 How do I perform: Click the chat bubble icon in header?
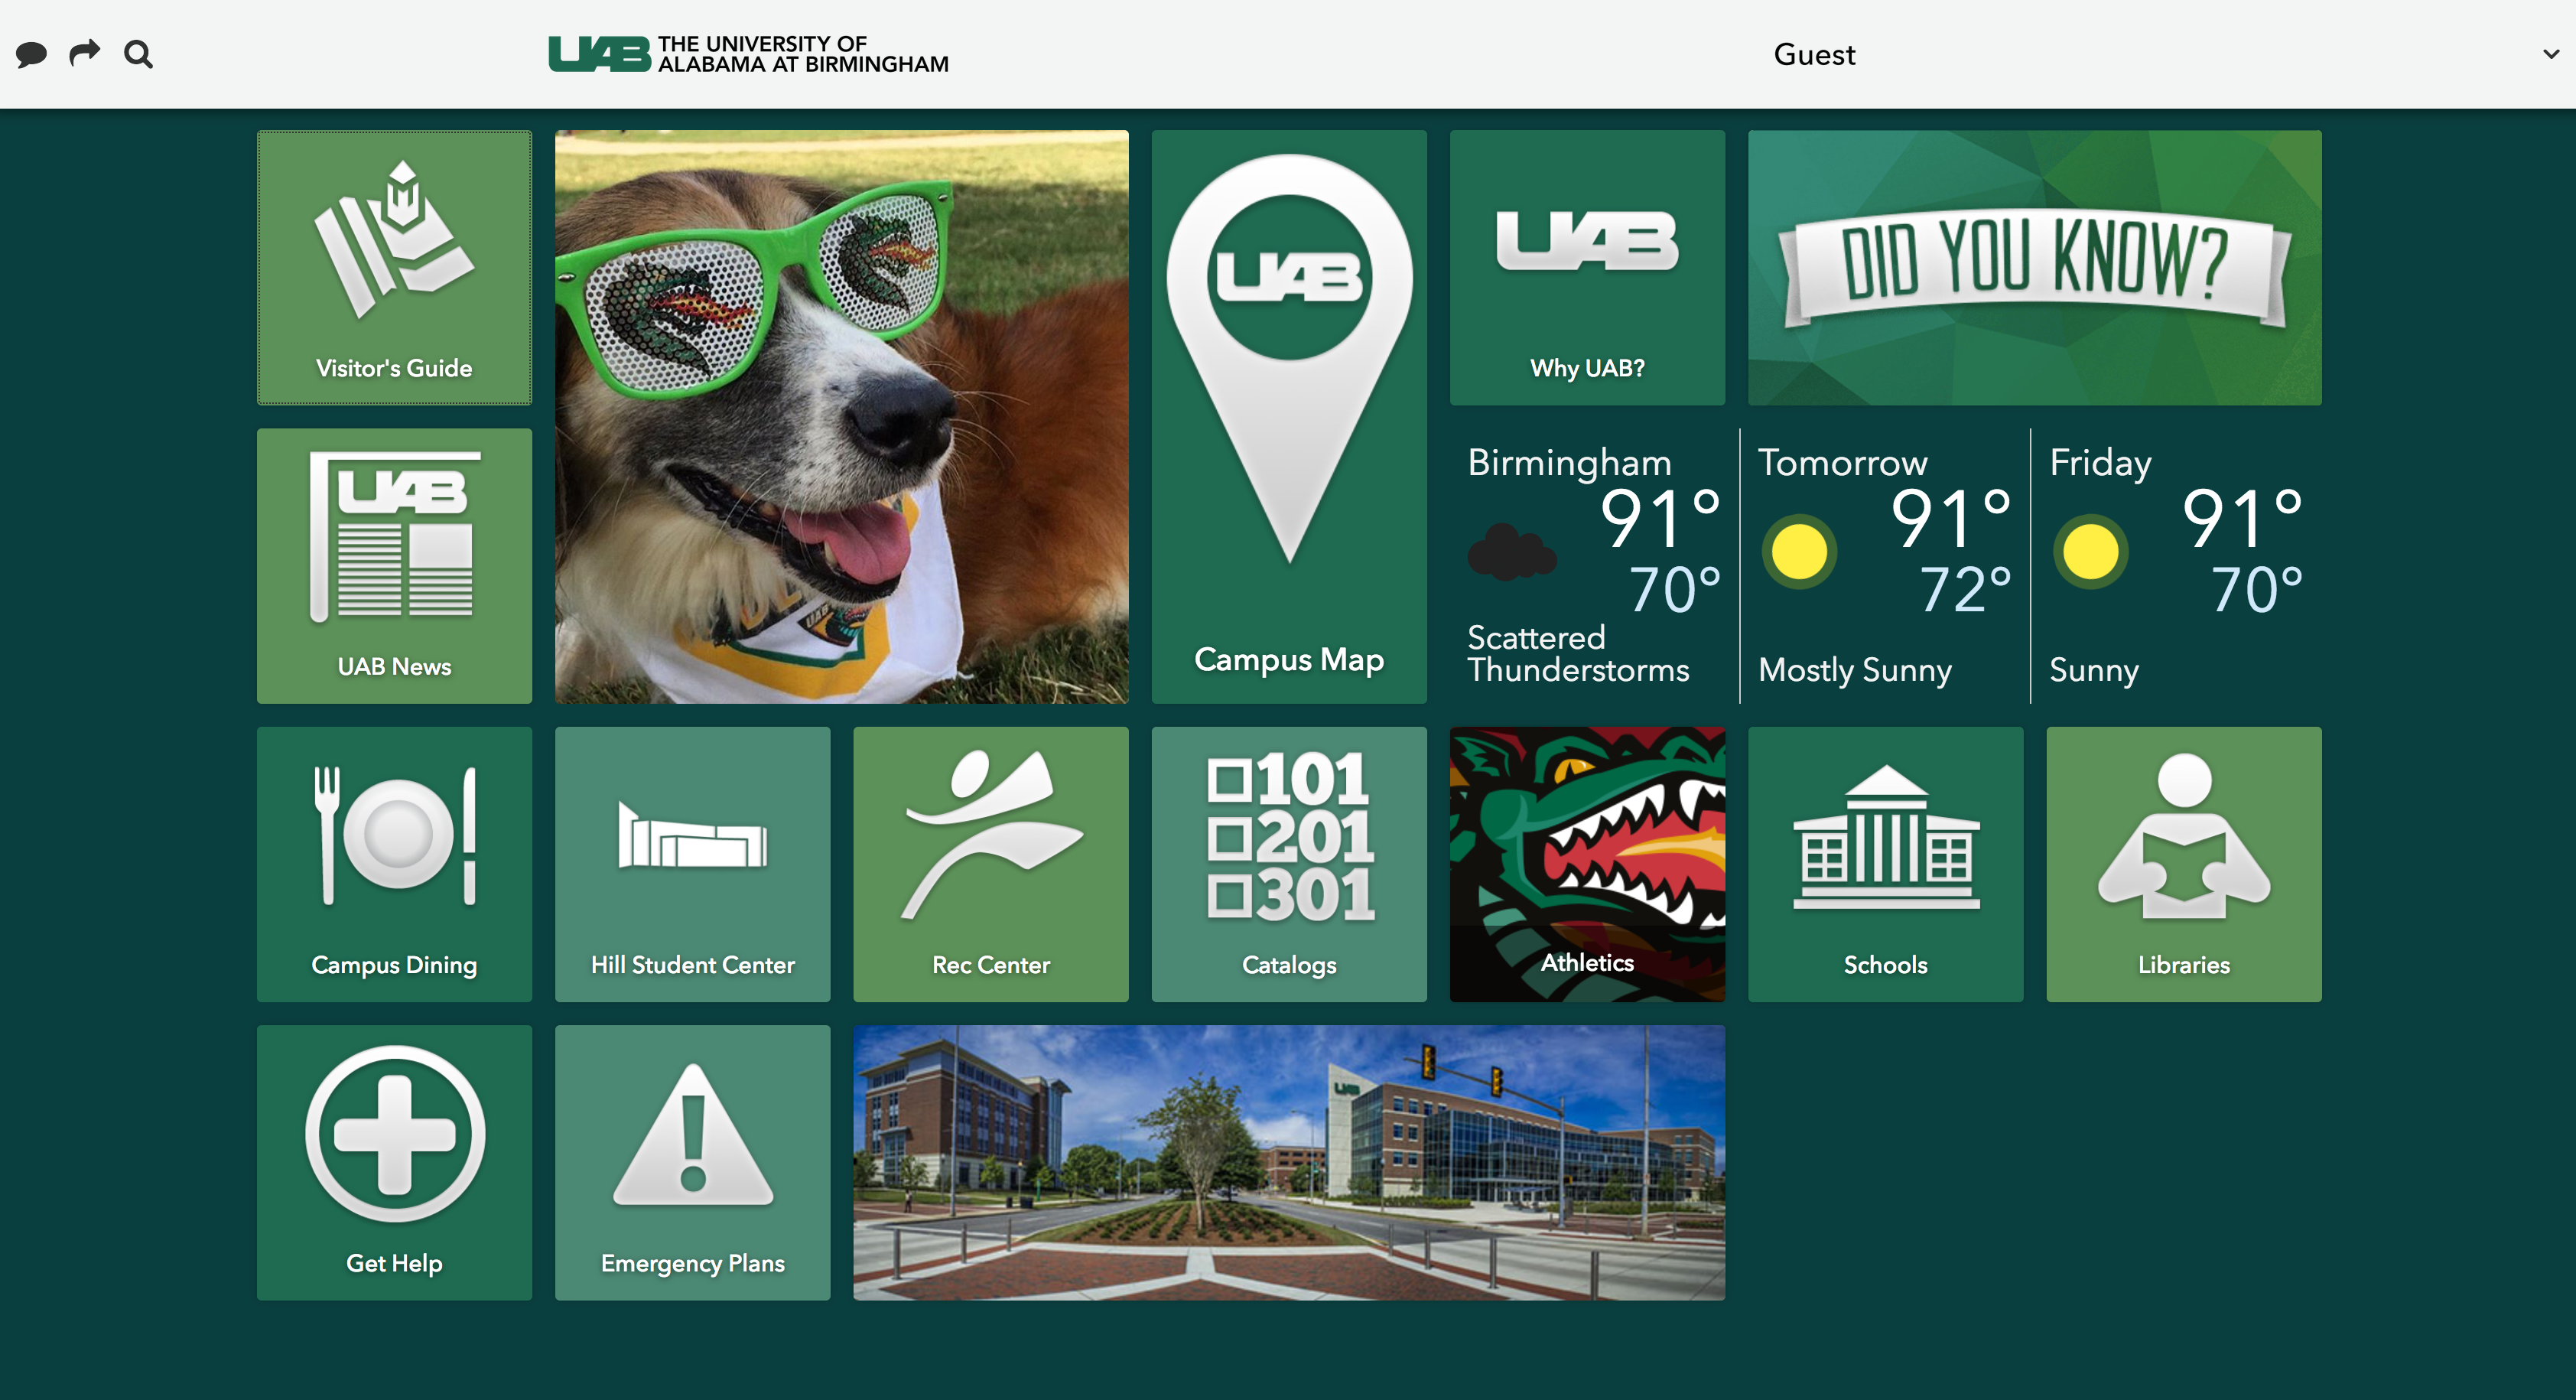click(x=31, y=54)
